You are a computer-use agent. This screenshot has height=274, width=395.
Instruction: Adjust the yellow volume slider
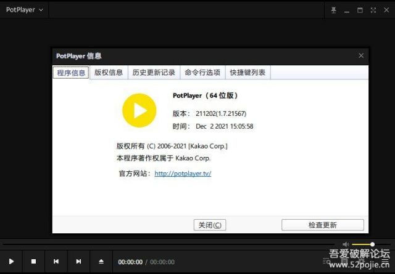(x=371, y=244)
